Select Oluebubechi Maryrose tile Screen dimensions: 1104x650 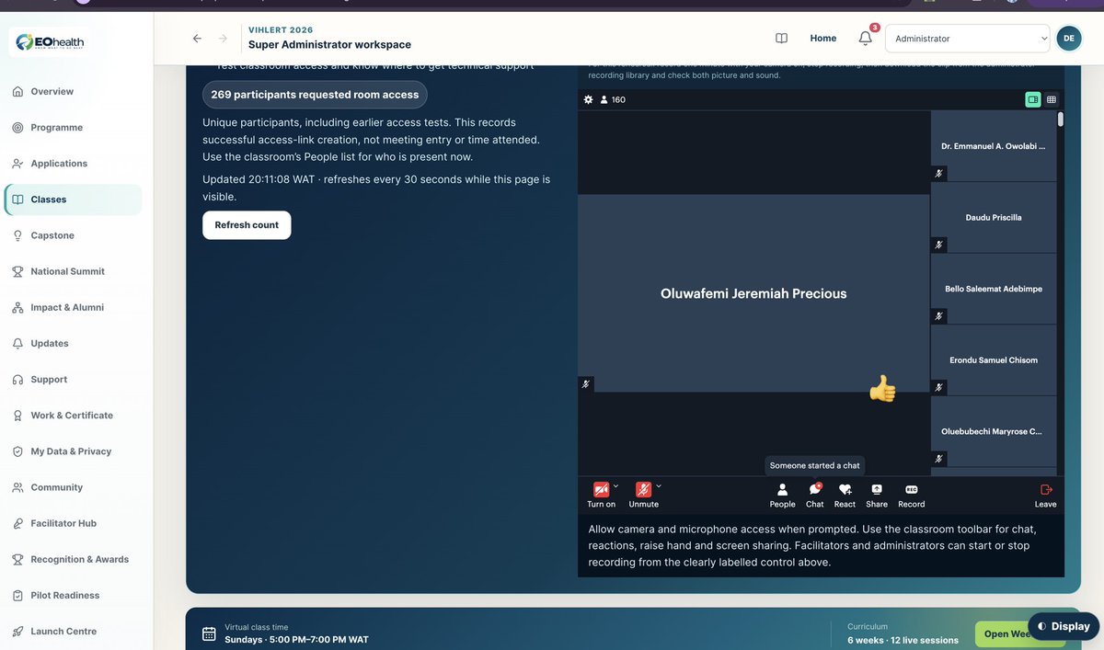[994, 431]
